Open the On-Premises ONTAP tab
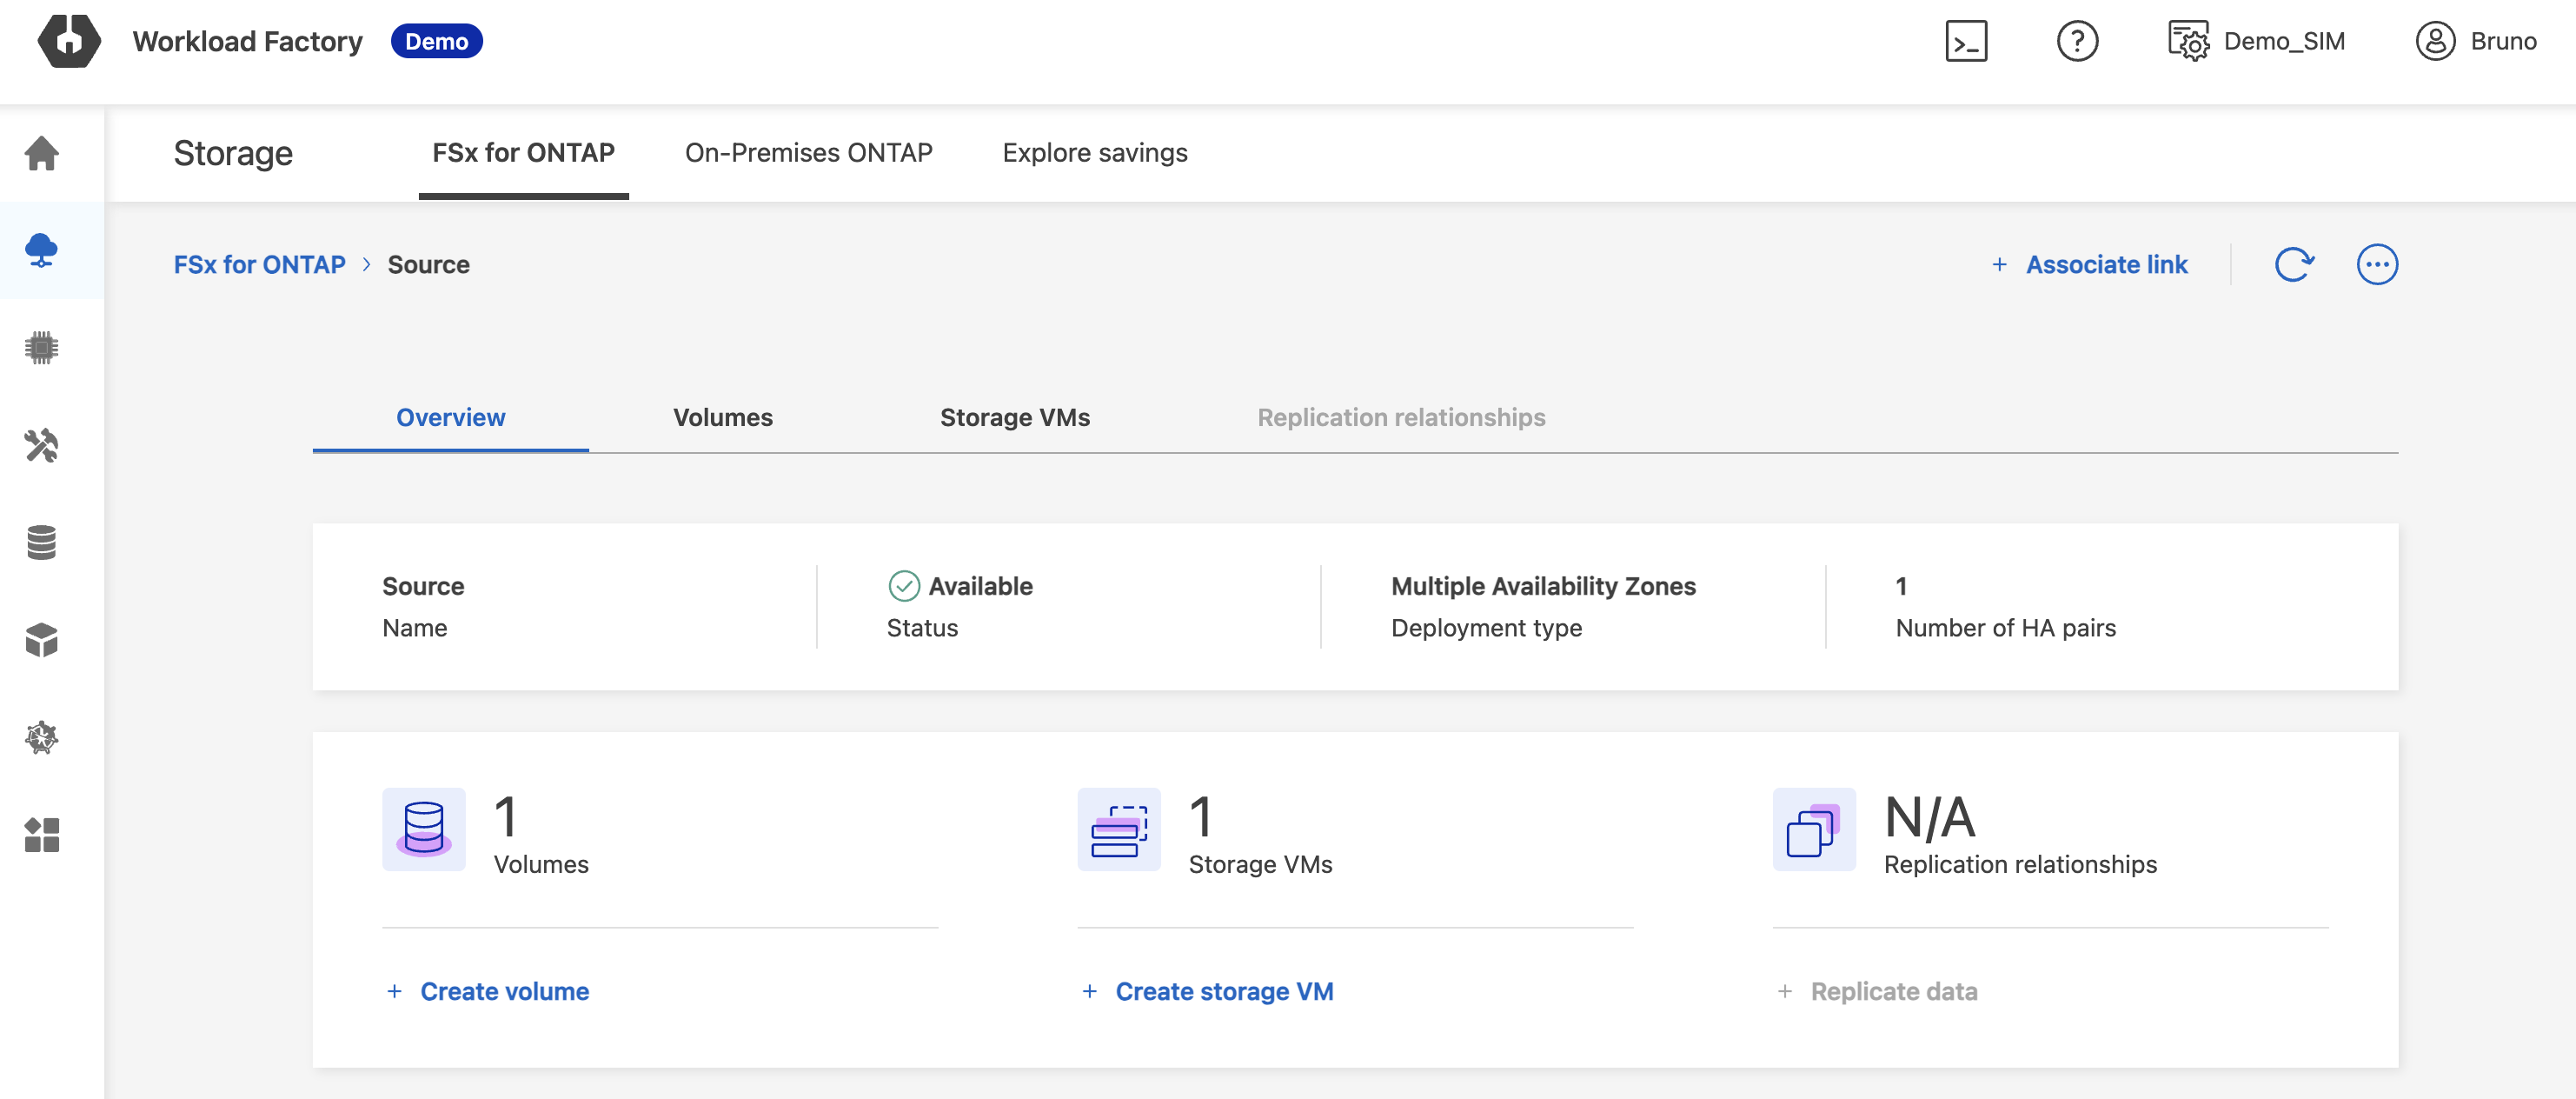The width and height of the screenshot is (2576, 1099). coord(808,152)
